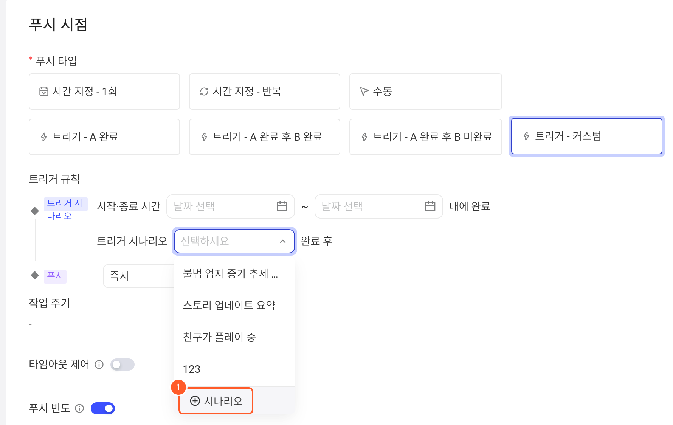Click lightning icon on 트리거 - 커스텀
This screenshot has height=425, width=673.
(526, 136)
